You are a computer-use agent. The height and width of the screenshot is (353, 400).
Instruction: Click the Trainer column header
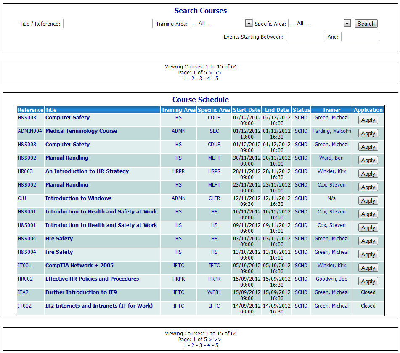(331, 110)
